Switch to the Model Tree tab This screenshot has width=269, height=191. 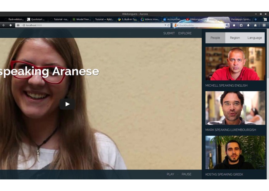coord(82,19)
